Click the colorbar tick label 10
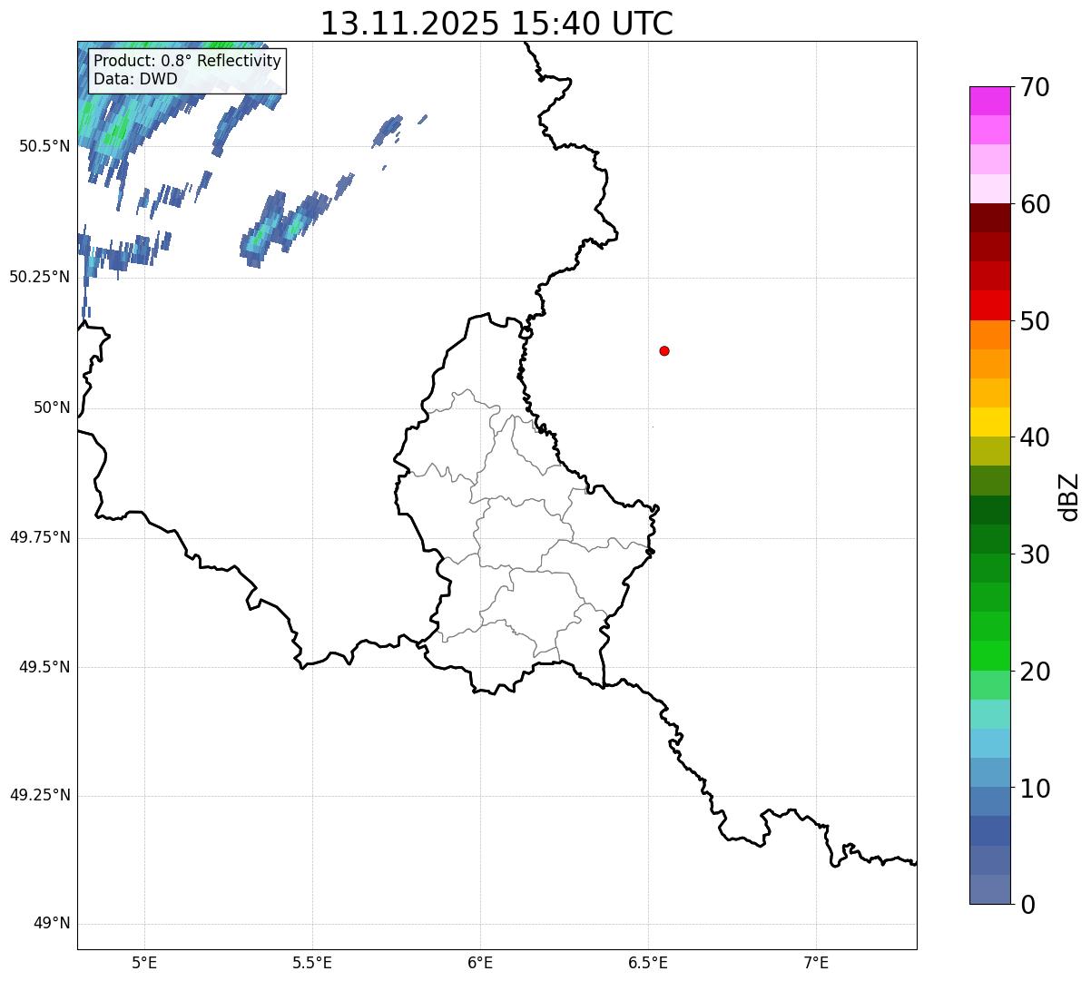 [x=1035, y=788]
